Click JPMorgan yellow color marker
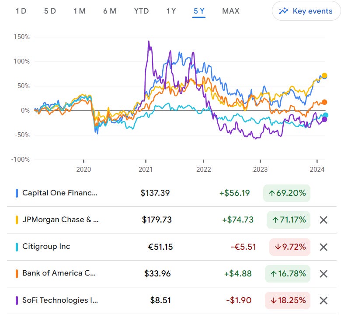Screen dimensions: 341x315 (17, 220)
